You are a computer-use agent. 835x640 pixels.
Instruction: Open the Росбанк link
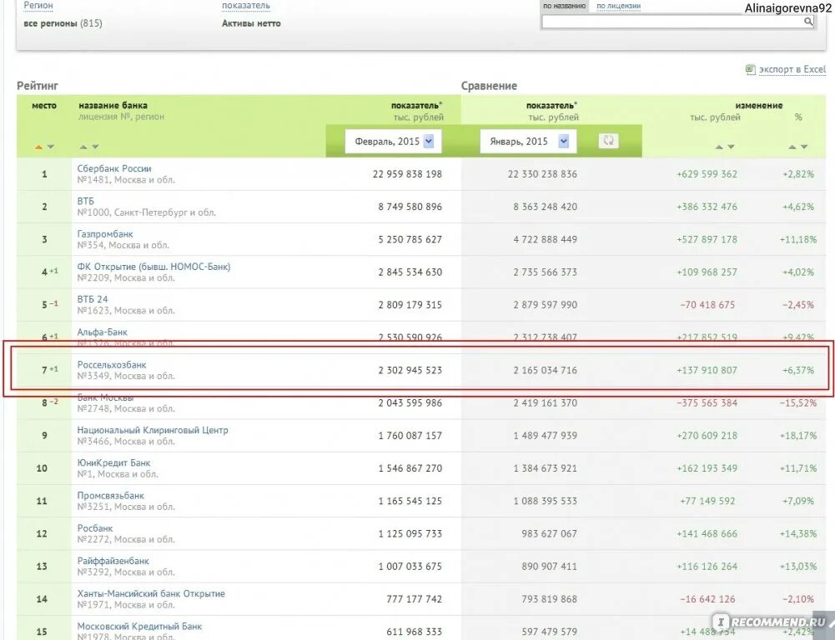[95, 528]
